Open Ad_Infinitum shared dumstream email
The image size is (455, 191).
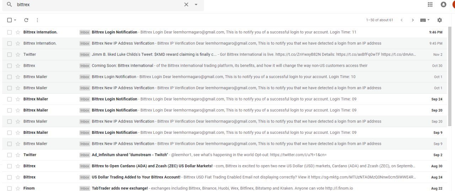click(x=225, y=155)
